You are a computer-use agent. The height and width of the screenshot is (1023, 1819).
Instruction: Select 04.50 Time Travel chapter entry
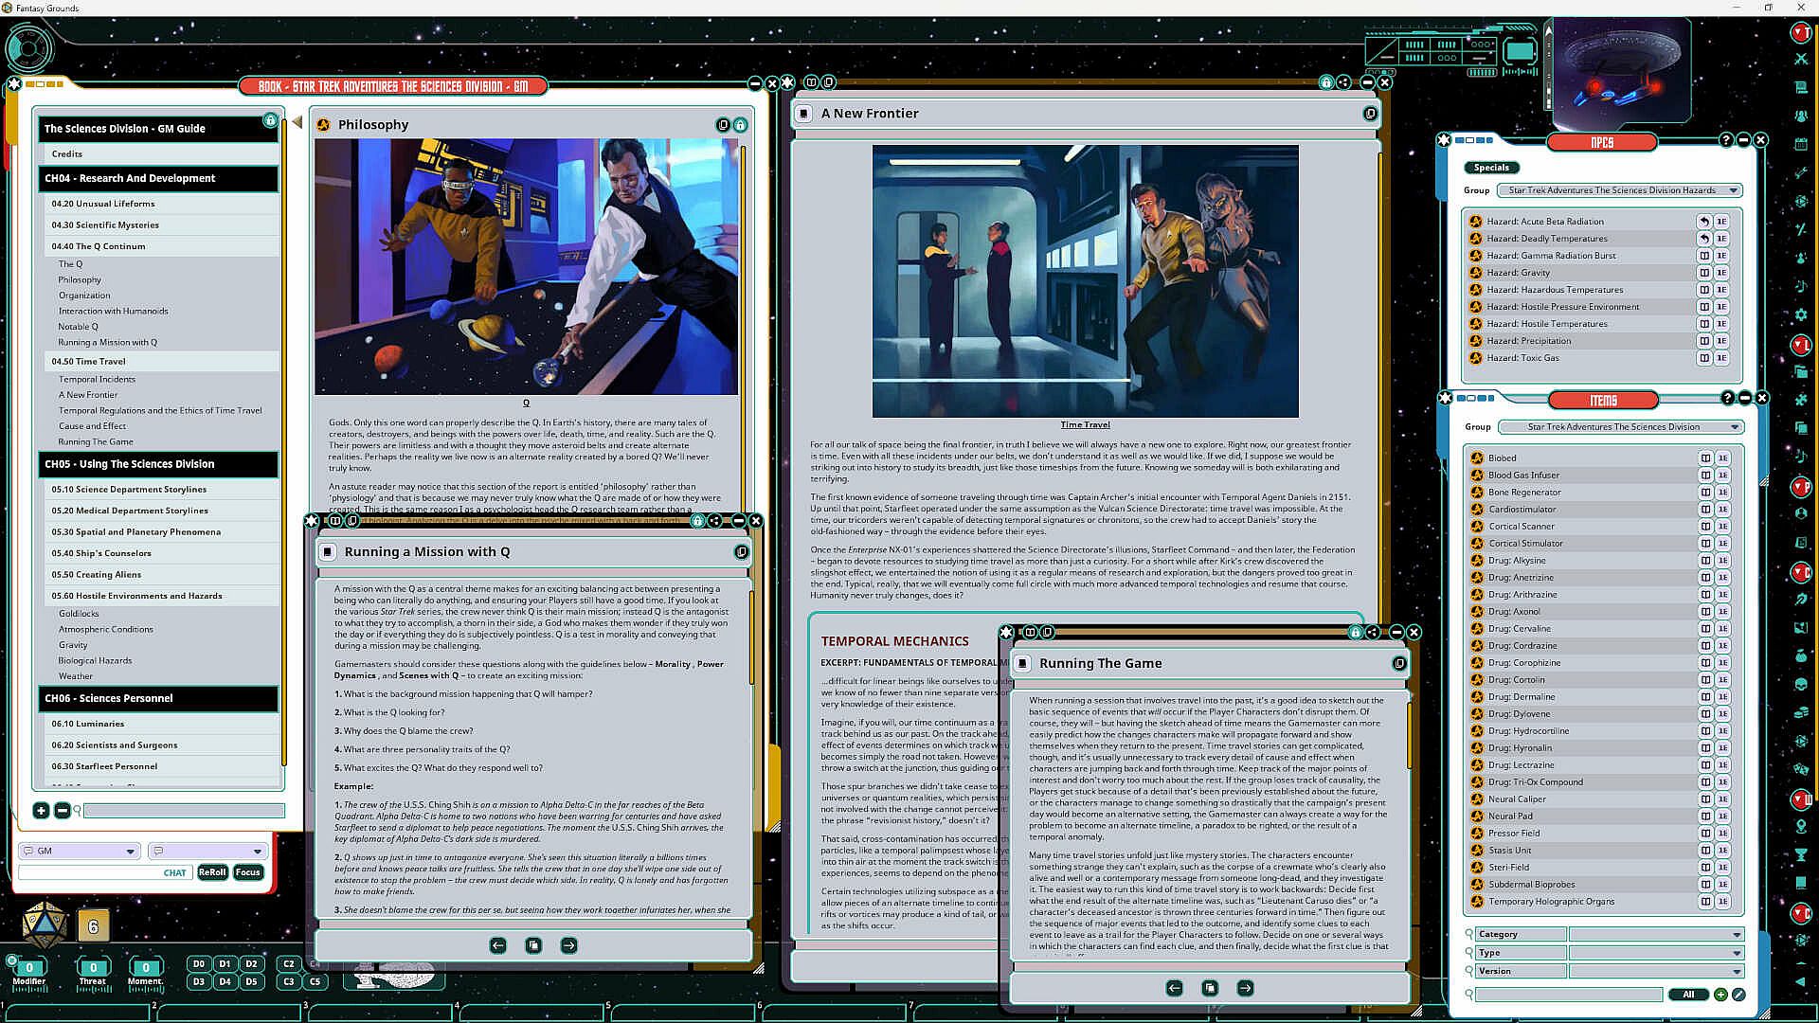(x=88, y=362)
